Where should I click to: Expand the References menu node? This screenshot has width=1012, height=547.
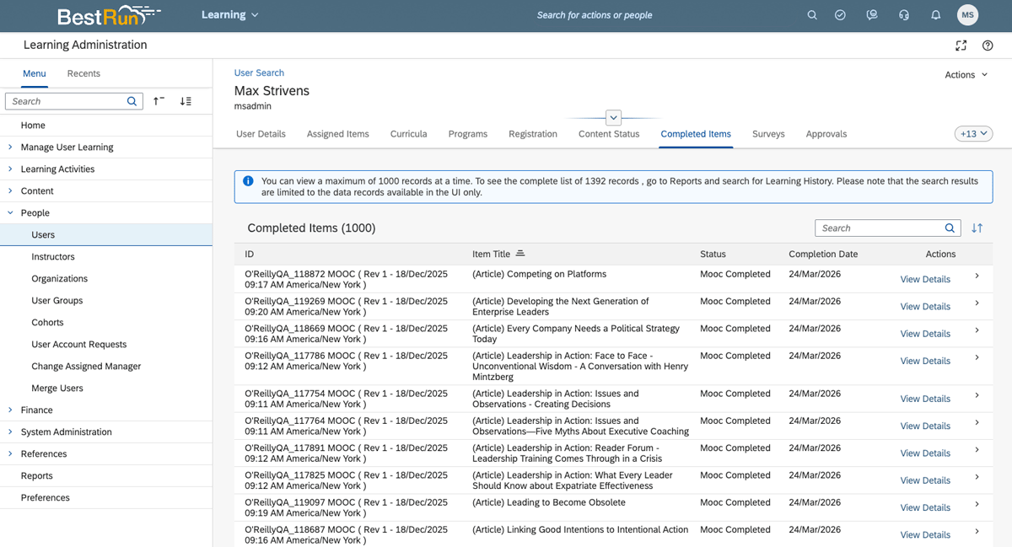tap(10, 453)
